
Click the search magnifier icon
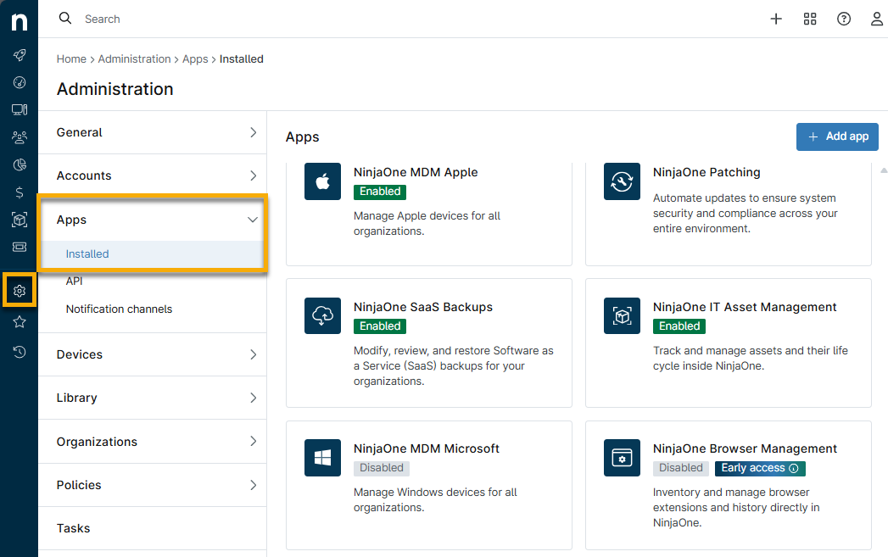65,18
